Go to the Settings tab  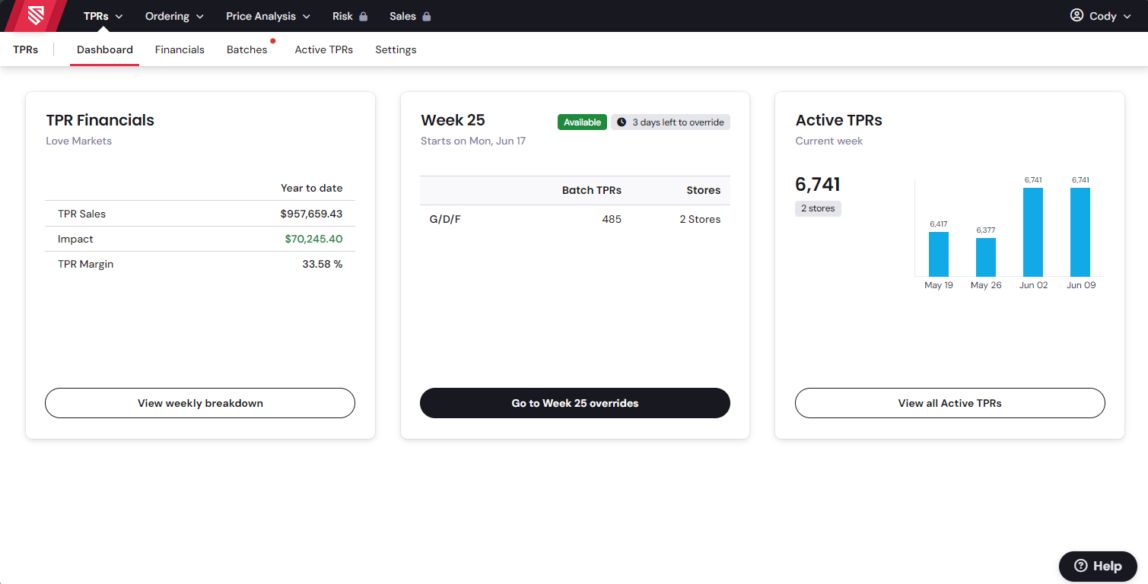396,49
